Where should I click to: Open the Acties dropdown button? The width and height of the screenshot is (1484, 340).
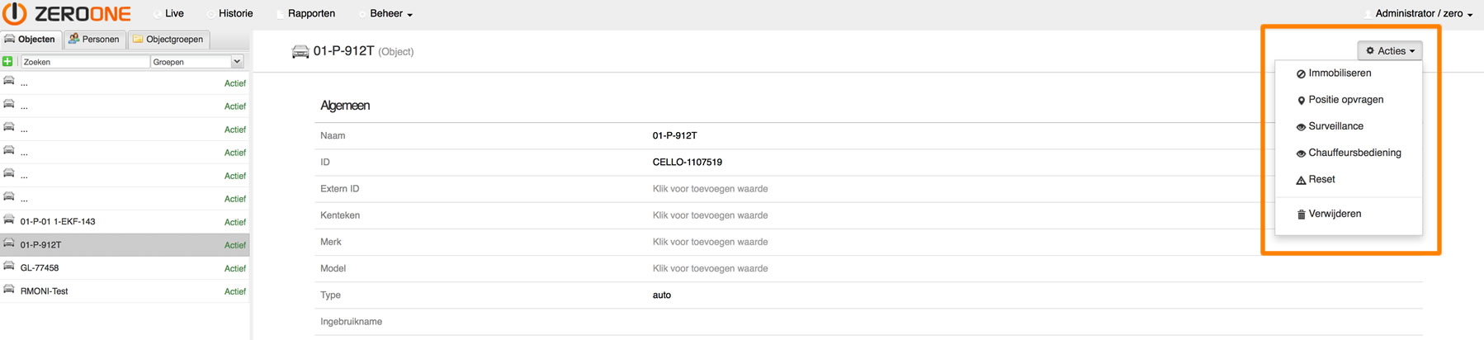(1390, 50)
